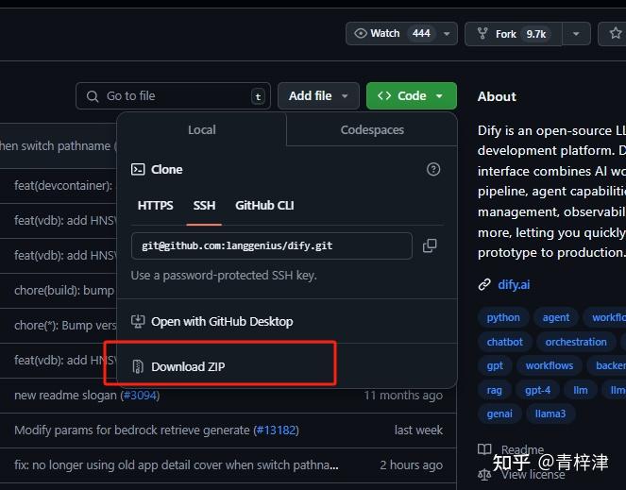Select the chatbot topic tag
The width and height of the screenshot is (626, 490).
tap(504, 342)
